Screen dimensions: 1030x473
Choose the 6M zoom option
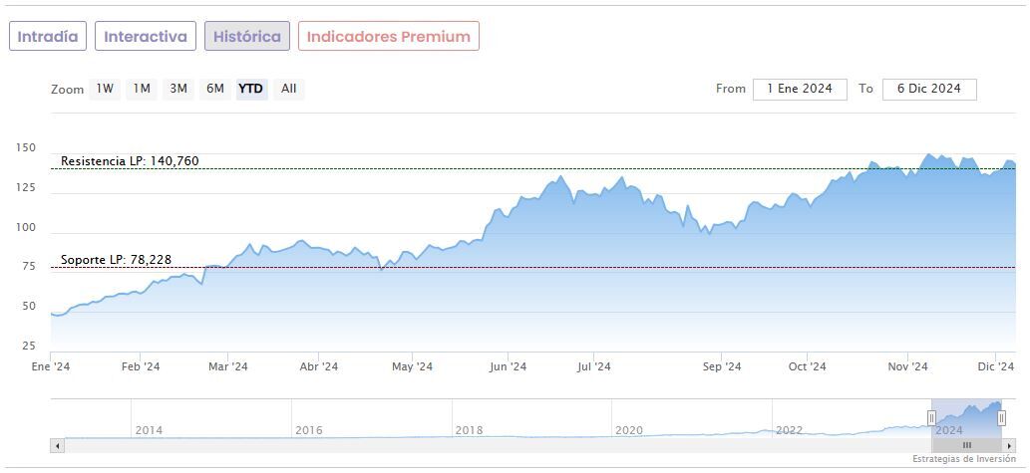pyautogui.click(x=215, y=89)
